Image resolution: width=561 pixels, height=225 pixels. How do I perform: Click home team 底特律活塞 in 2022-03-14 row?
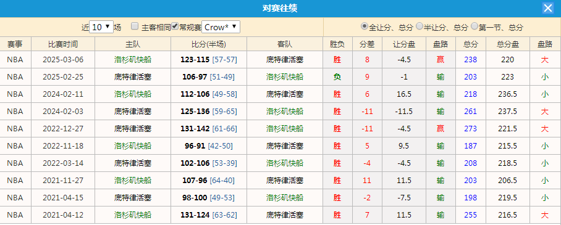tap(133, 163)
